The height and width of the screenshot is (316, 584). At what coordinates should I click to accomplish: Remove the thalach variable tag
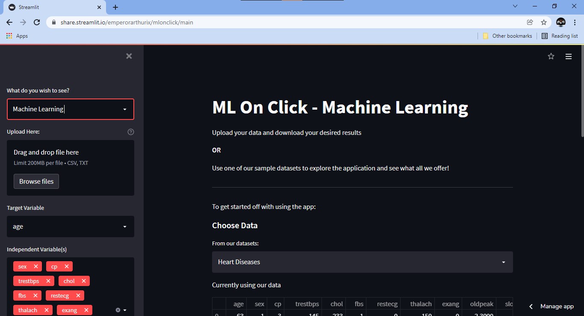point(47,310)
